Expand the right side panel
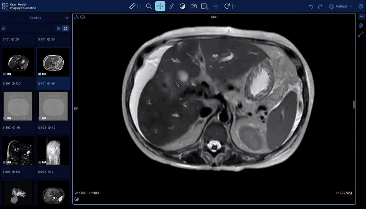Screen dimensions: 366x209 pyautogui.click(x=361, y=16)
